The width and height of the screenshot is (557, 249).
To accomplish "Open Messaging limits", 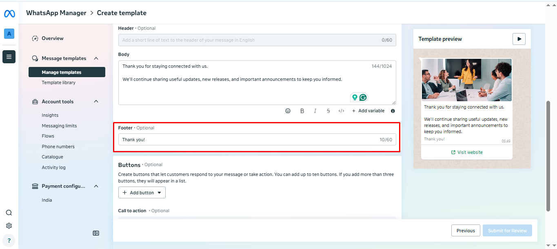I will pos(59,126).
